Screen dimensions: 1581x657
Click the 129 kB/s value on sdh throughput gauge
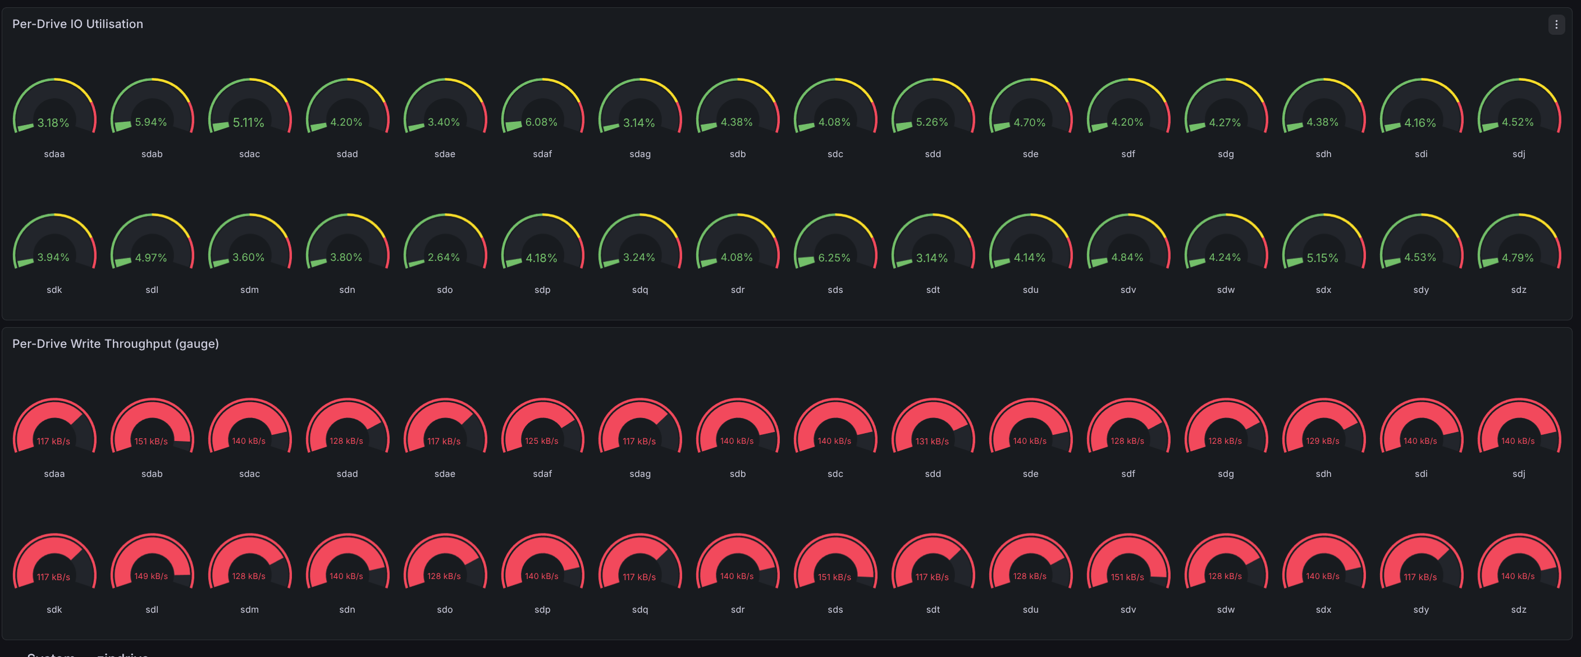click(x=1323, y=440)
